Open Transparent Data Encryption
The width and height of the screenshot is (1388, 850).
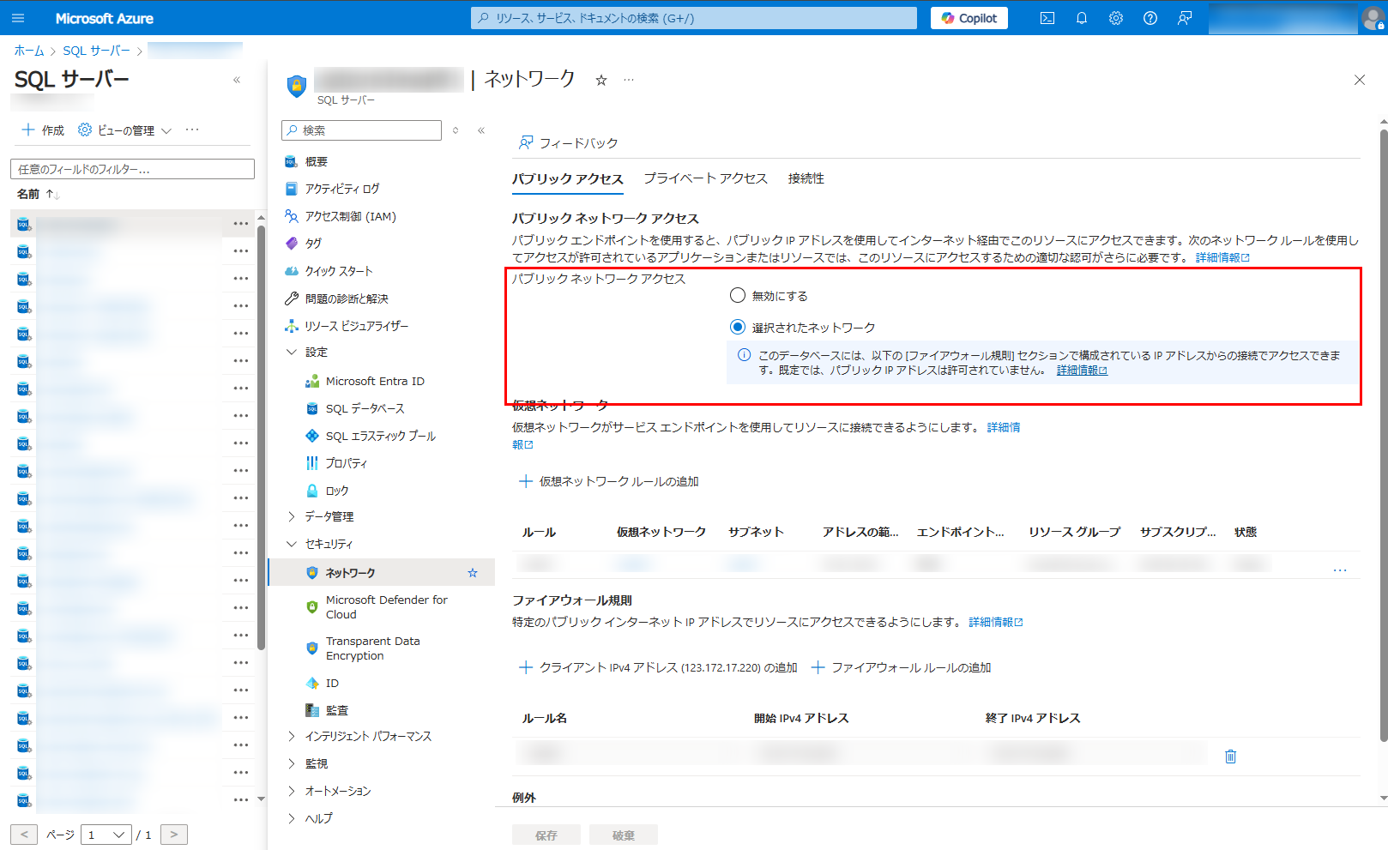[x=372, y=648]
